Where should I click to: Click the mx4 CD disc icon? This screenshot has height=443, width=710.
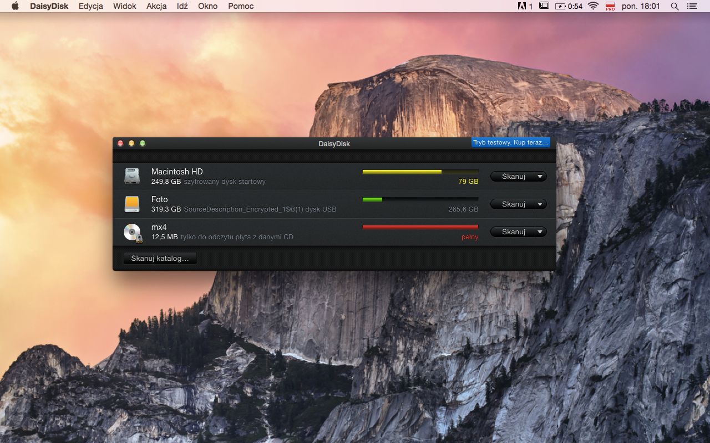pos(133,232)
